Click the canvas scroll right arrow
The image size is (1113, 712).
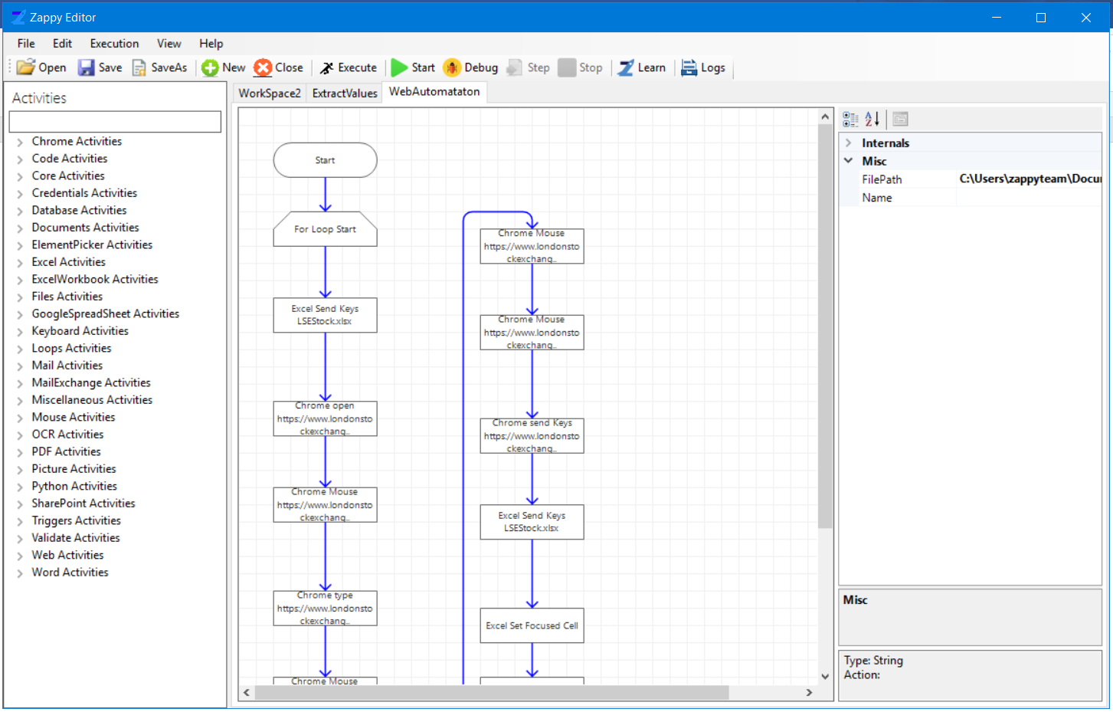point(809,692)
